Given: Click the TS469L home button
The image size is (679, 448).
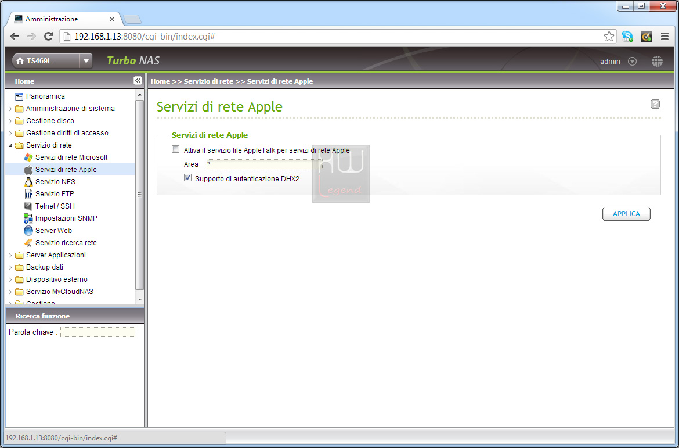Looking at the screenshot, I should (46, 61).
